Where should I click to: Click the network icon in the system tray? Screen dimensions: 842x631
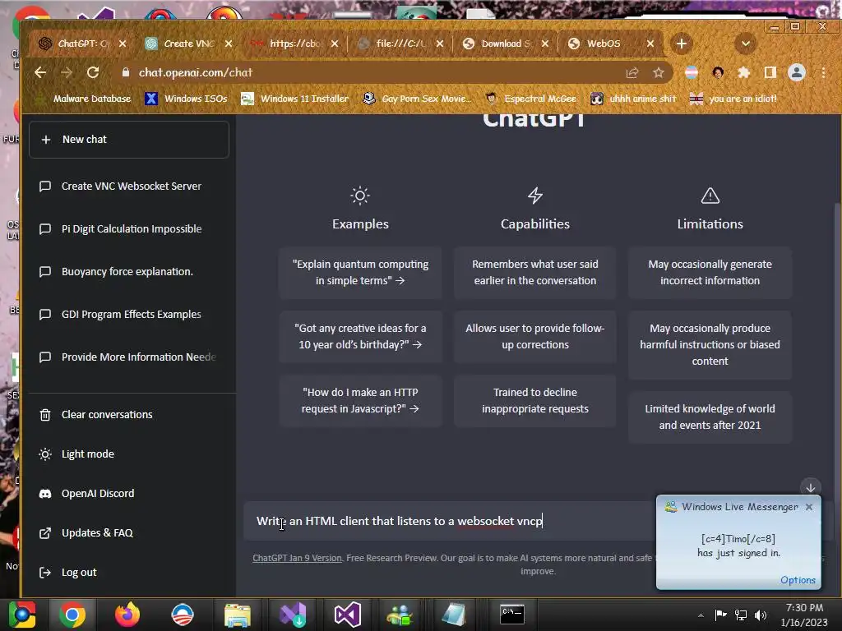point(741,615)
